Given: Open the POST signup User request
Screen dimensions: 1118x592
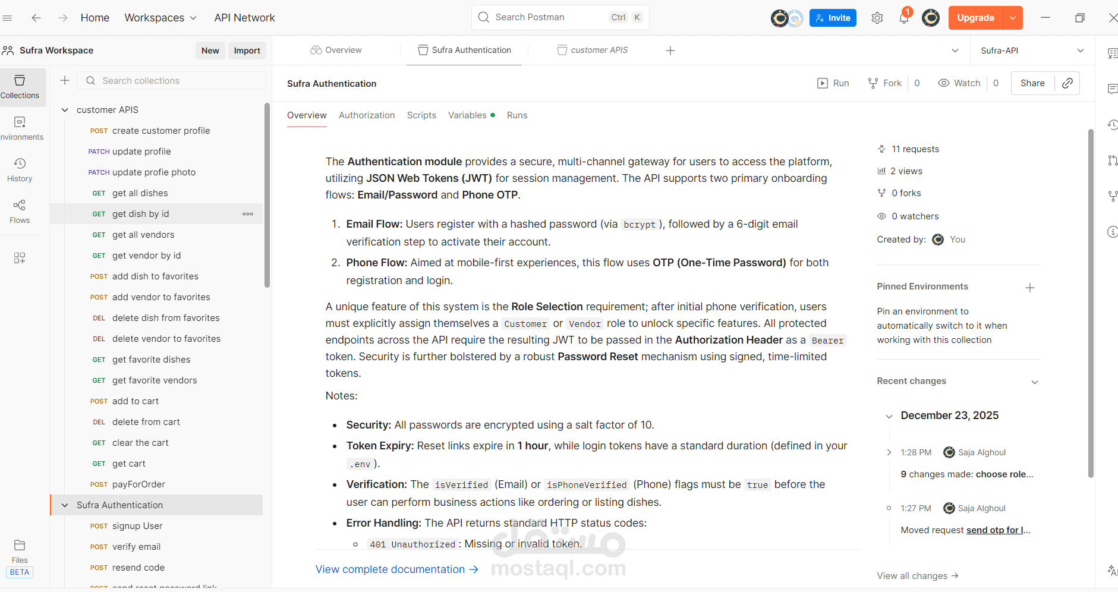Looking at the screenshot, I should click(157, 526).
